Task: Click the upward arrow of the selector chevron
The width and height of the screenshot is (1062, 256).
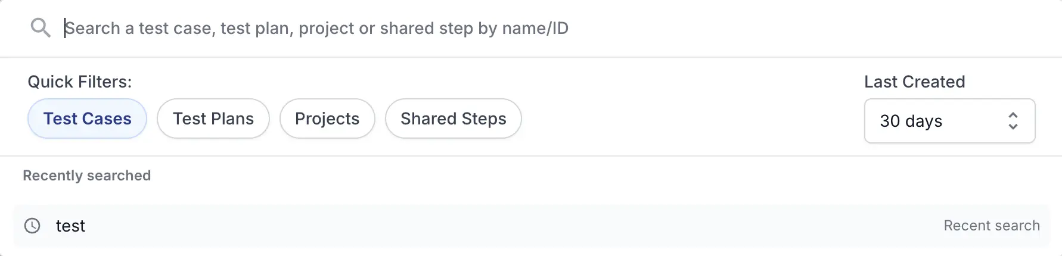Action: pyautogui.click(x=1013, y=115)
